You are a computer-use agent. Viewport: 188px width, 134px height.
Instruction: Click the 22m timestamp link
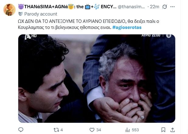tap(155, 7)
